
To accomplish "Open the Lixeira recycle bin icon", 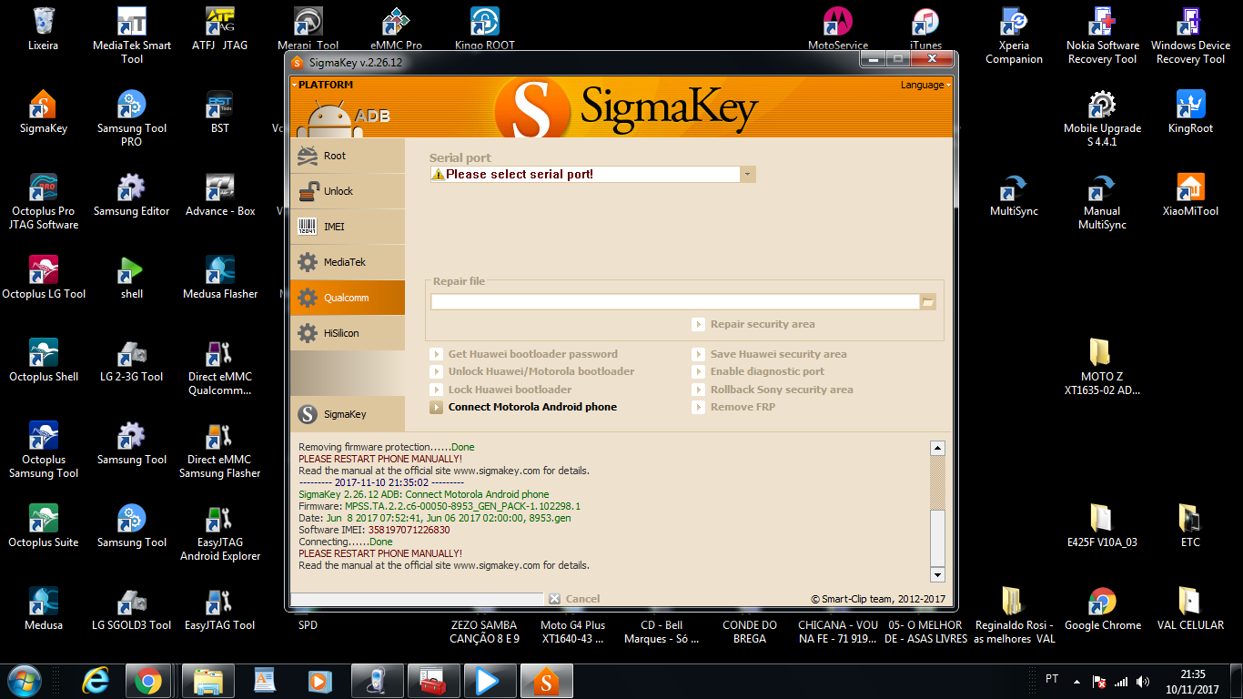I will pos(43,29).
